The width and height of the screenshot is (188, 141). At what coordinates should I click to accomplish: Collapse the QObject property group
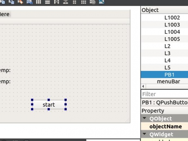click(x=144, y=118)
